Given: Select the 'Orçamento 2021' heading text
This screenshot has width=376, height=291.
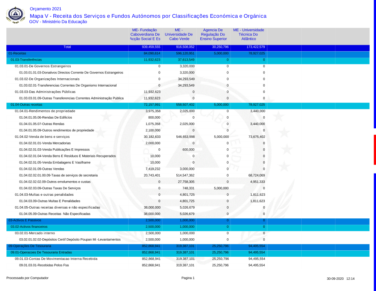Looking at the screenshot, I should pos(45,9).
